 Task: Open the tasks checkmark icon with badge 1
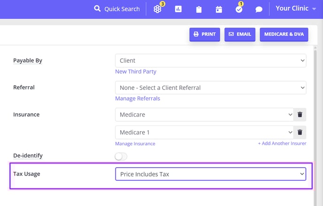click(x=239, y=9)
